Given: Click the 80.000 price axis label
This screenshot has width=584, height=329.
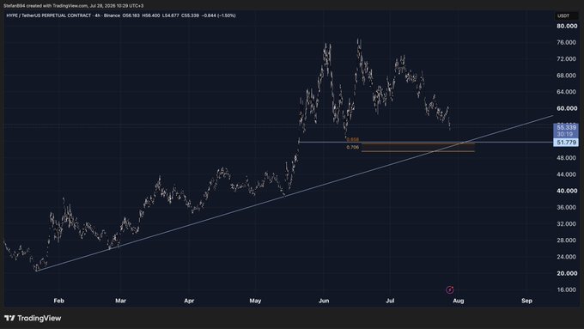Looking at the screenshot, I should click(x=567, y=26).
